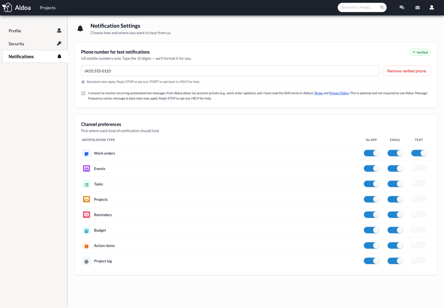444x308 pixels.
Task: Click the Work orders row label
Action: tap(105, 153)
